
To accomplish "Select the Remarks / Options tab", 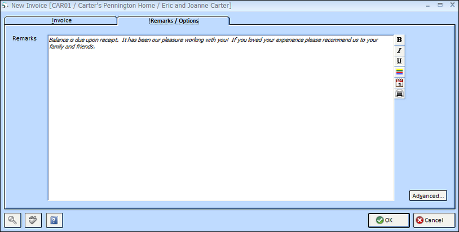I will pos(174,21).
